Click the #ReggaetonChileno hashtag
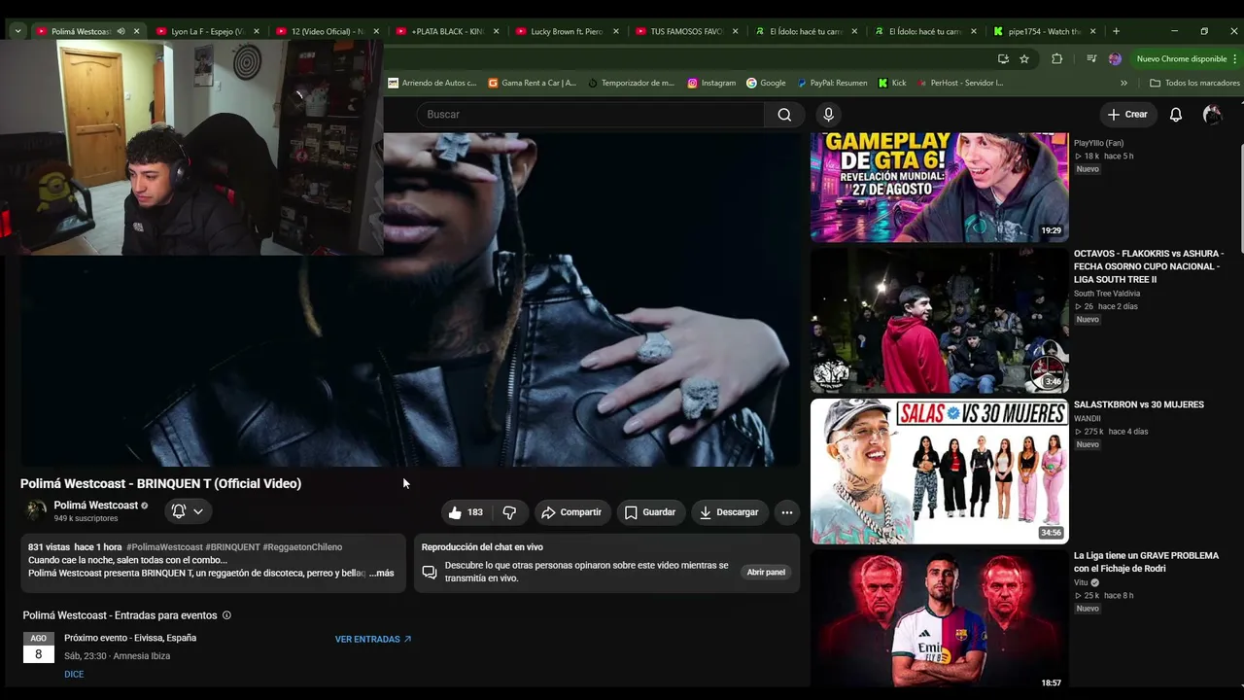This screenshot has width=1244, height=700. pyautogui.click(x=302, y=547)
